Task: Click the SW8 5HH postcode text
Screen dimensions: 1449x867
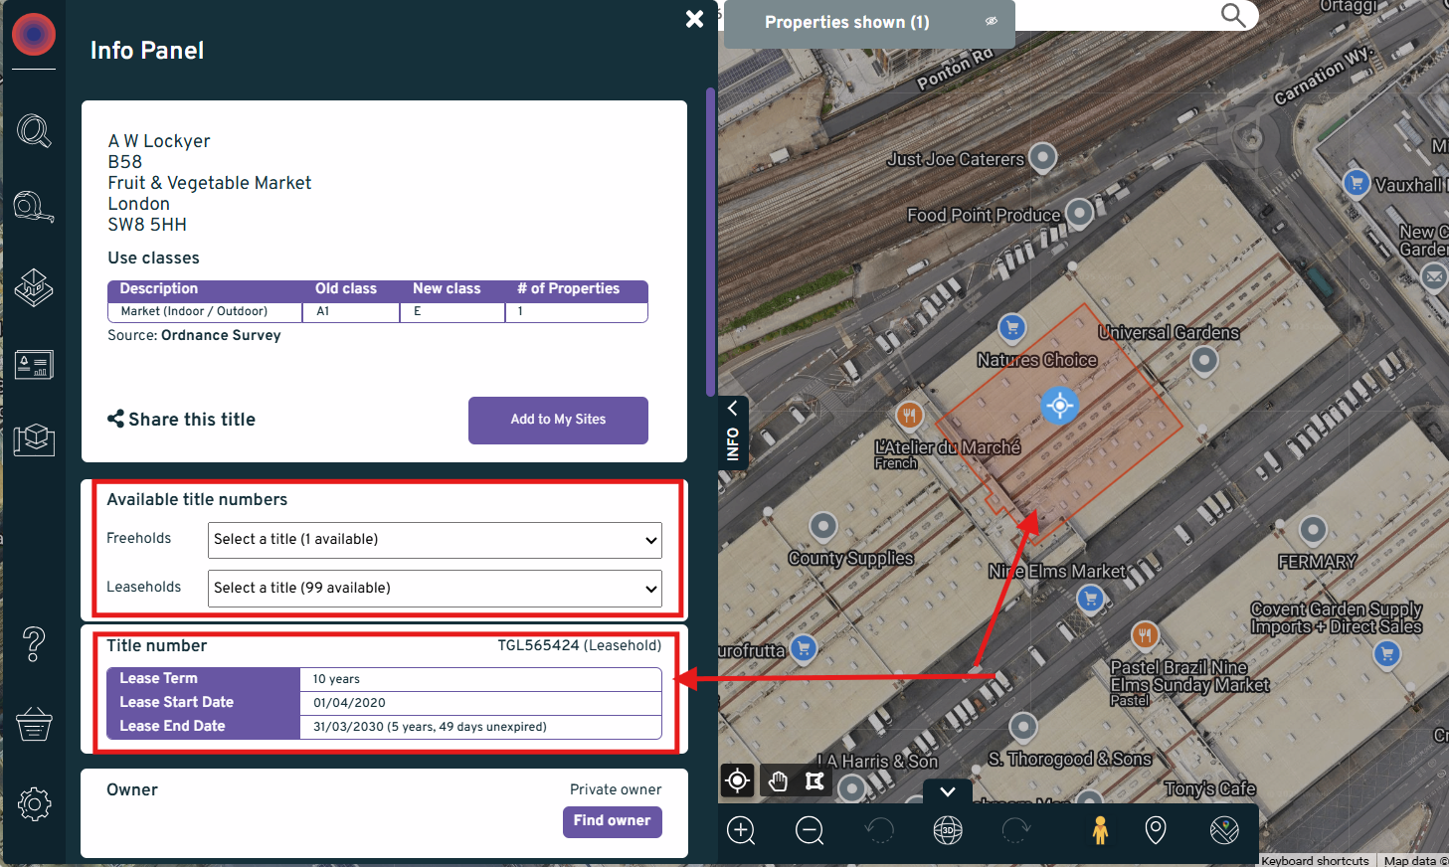Action: [147, 225]
